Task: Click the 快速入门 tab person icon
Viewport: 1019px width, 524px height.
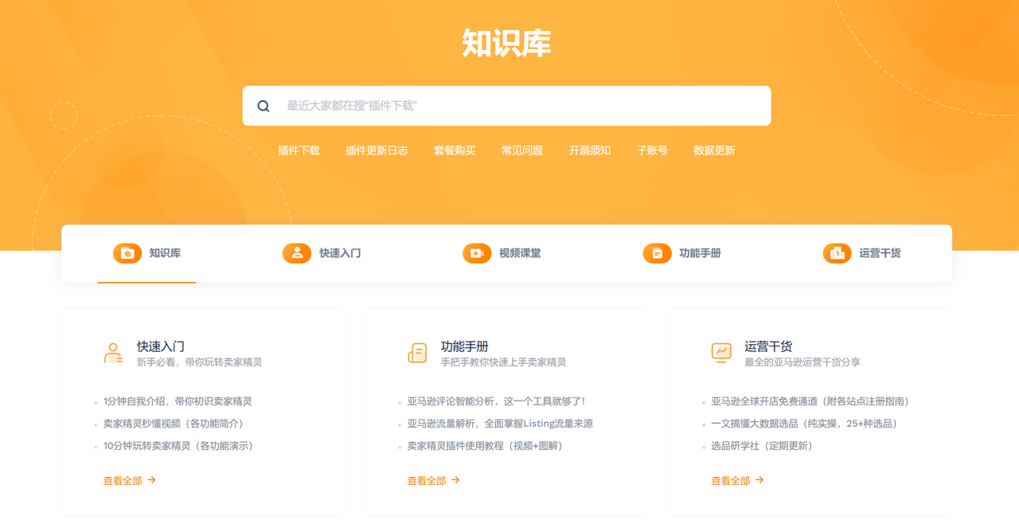Action: pos(297,253)
